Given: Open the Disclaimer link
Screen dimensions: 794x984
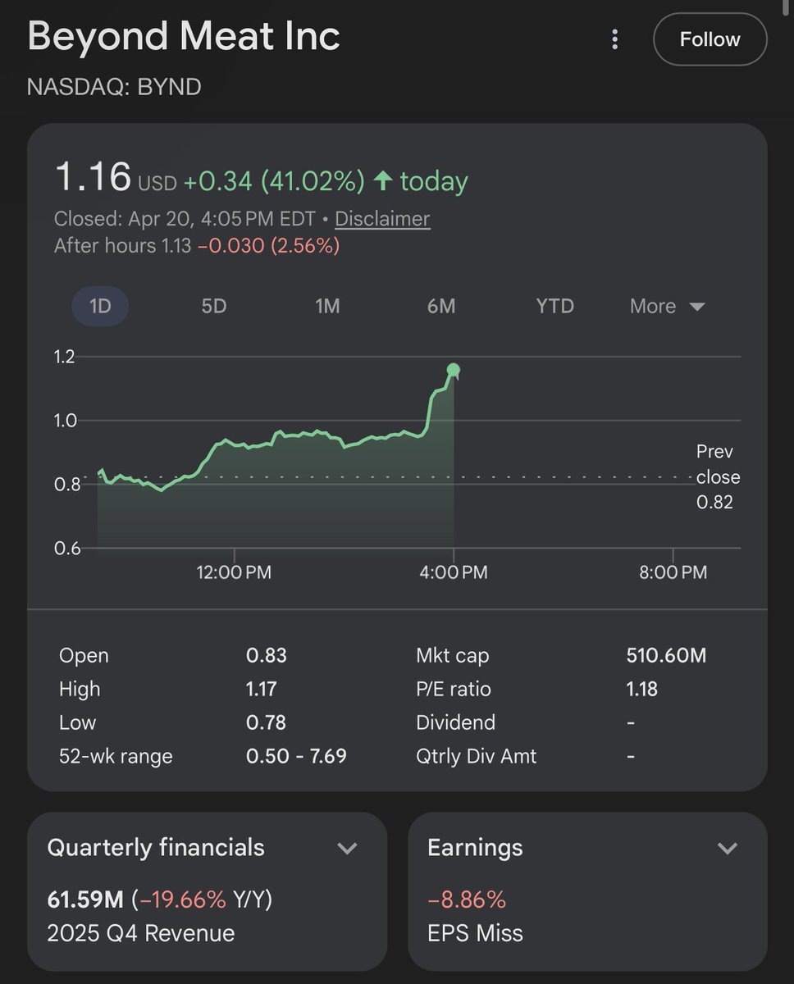Looking at the screenshot, I should coord(382,219).
